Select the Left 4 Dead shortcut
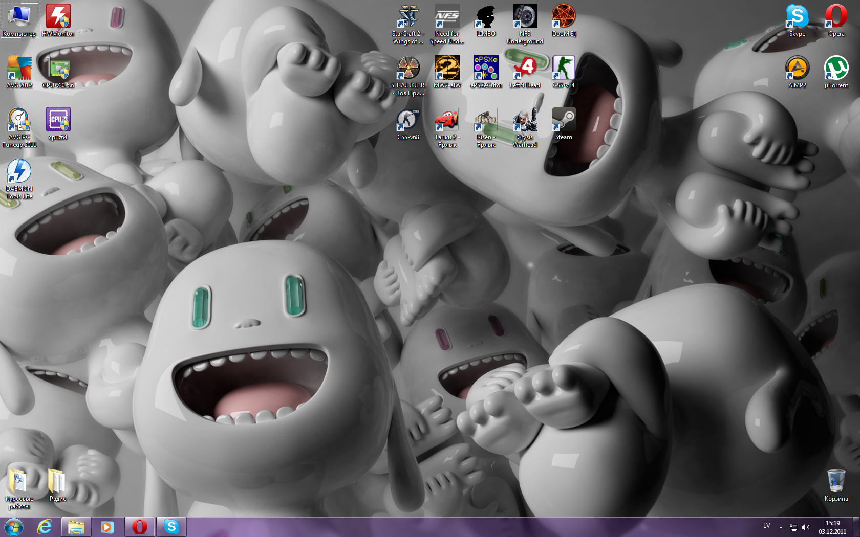This screenshot has width=860, height=537. coord(525,72)
